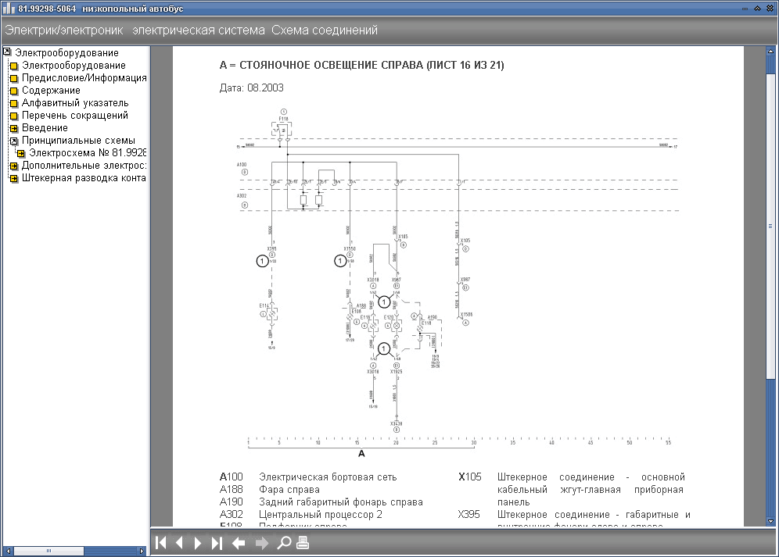Image resolution: width=779 pixels, height=557 pixels.
Task: Select Дополнительные электросхемы tree item
Action: coord(84,166)
